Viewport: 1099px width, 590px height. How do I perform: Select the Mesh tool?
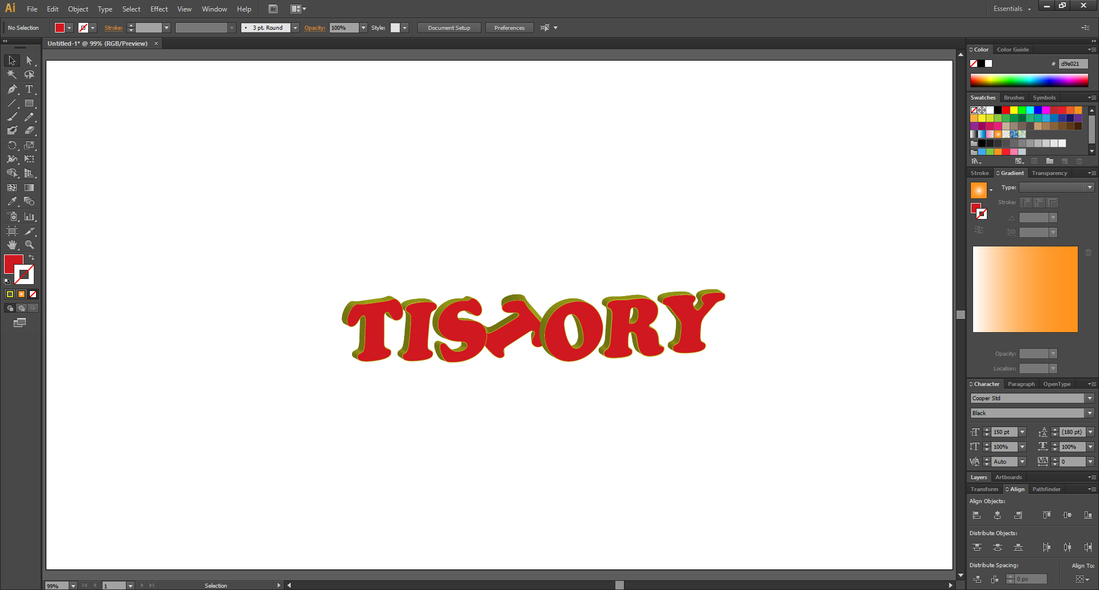click(x=12, y=188)
